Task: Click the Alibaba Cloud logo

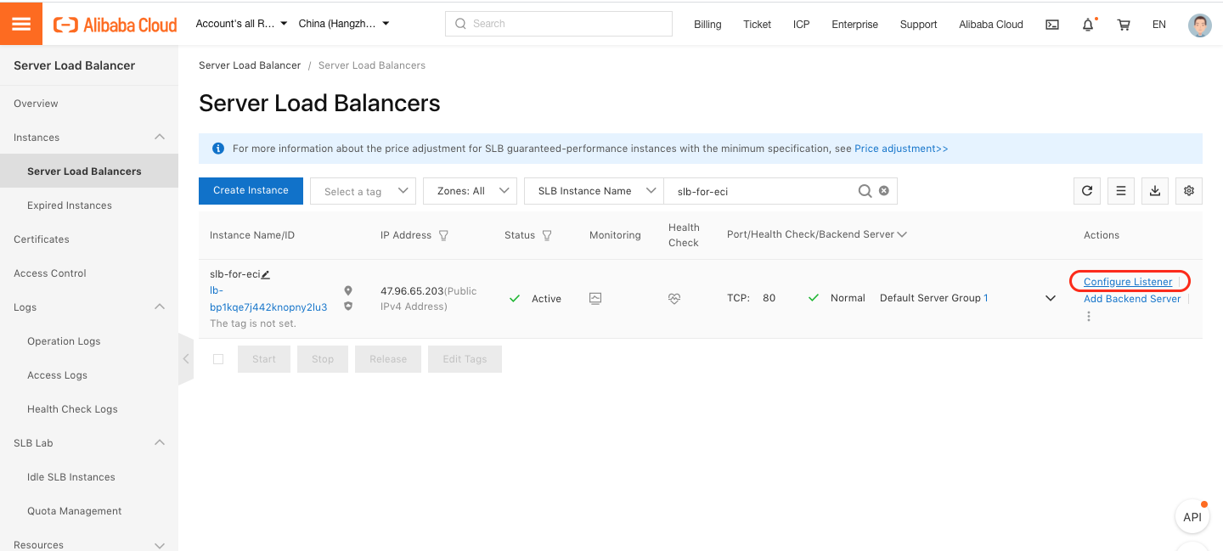Action: [x=116, y=25]
